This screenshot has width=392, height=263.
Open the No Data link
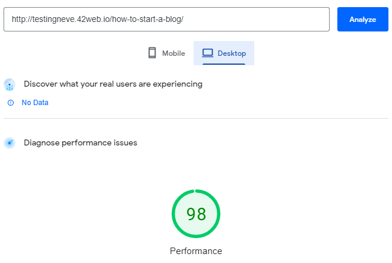coord(35,103)
